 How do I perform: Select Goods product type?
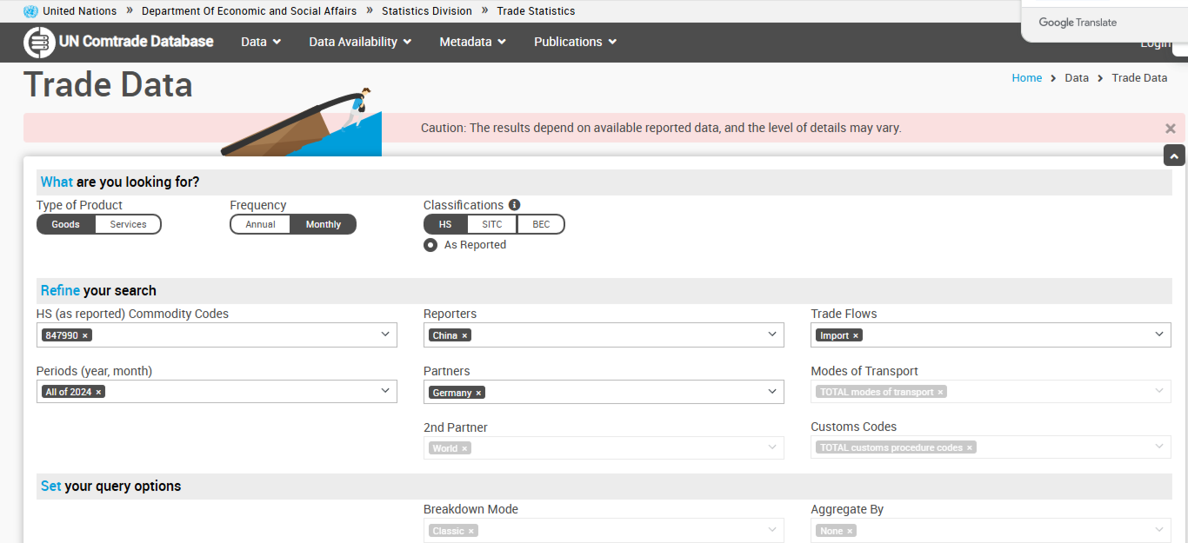(x=66, y=224)
